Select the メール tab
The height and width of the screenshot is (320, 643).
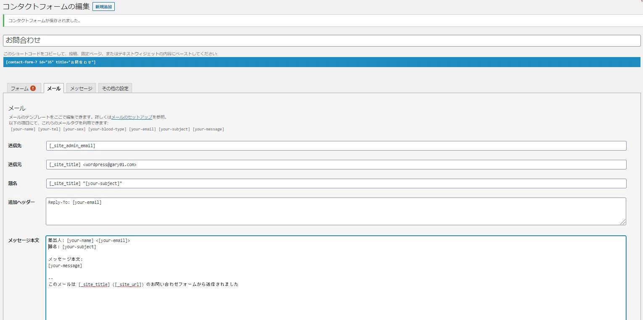(x=54, y=88)
